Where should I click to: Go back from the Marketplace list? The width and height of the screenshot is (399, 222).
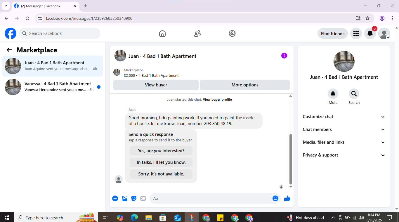(9, 50)
